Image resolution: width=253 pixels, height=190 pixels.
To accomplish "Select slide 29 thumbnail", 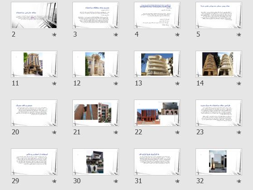I will coord(34,162).
